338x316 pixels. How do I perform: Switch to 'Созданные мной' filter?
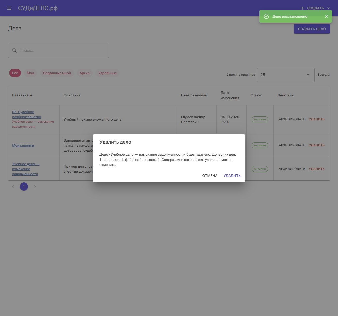(x=57, y=73)
